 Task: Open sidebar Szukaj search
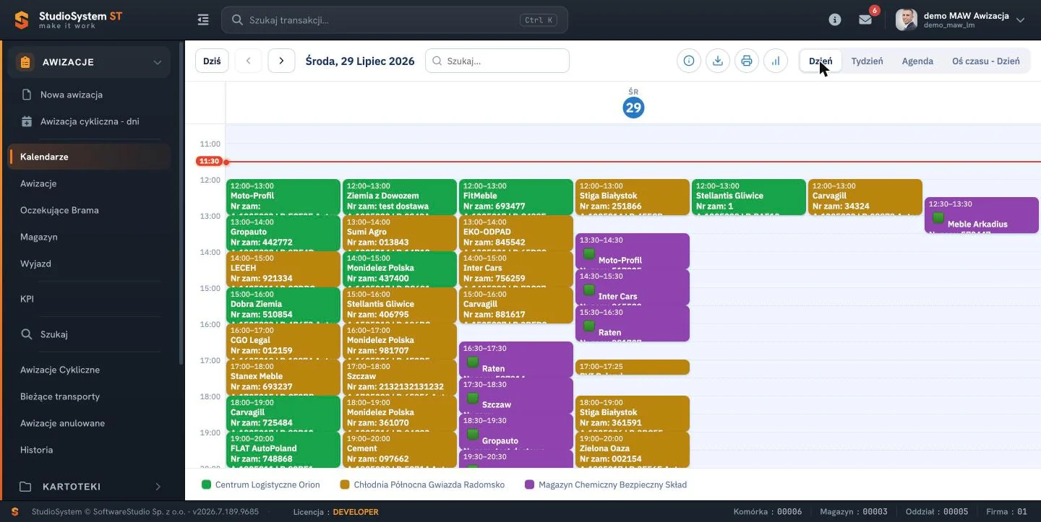[x=54, y=334]
